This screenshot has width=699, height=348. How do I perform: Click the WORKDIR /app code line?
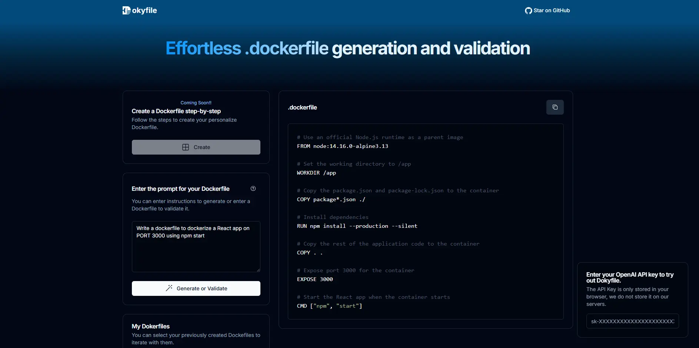pos(316,173)
